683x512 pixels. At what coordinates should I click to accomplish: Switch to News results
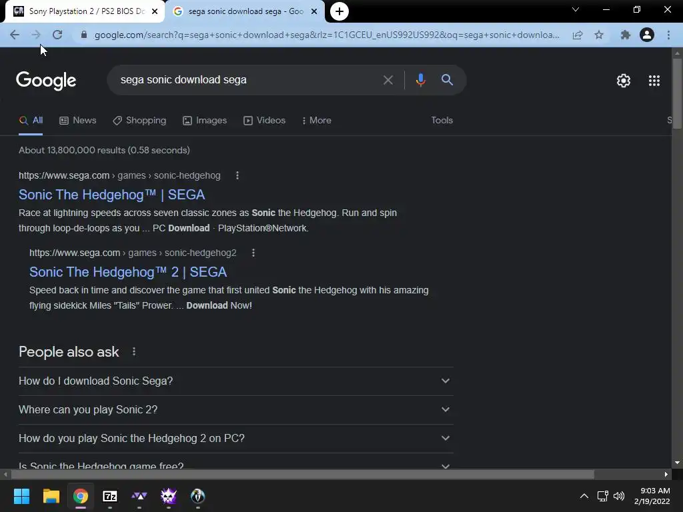(x=78, y=120)
